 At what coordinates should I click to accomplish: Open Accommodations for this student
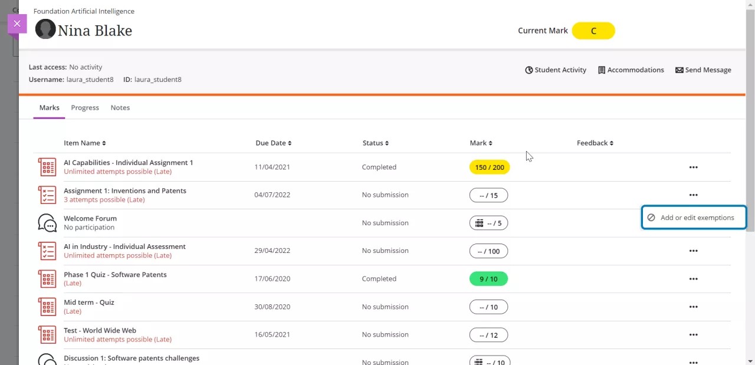point(631,70)
